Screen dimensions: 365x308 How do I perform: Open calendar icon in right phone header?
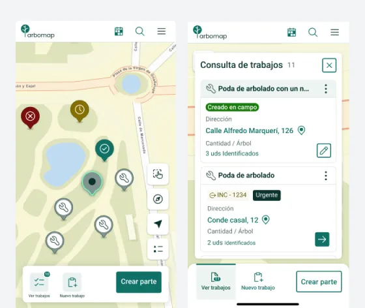coord(291,32)
